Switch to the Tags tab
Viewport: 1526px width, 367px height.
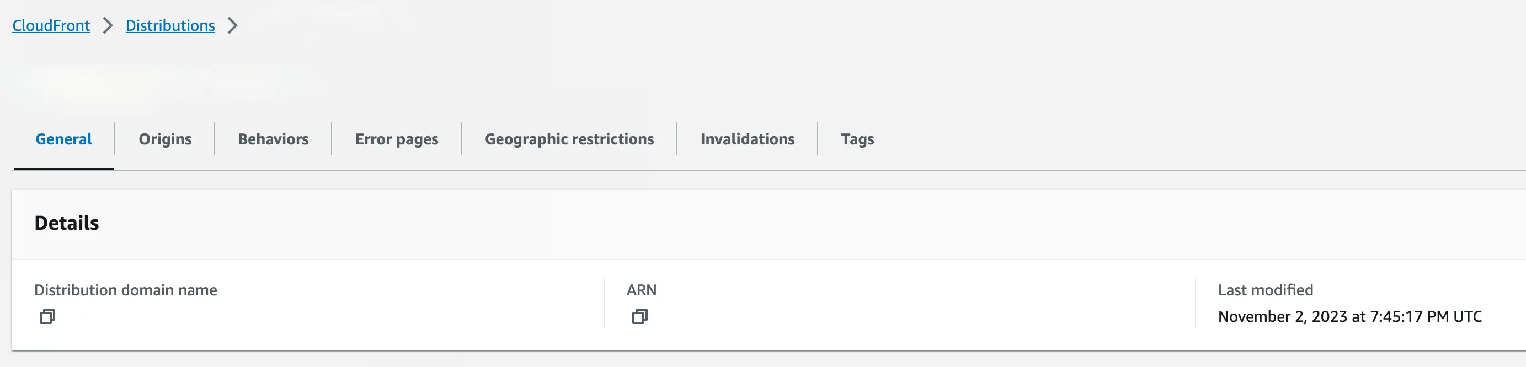click(857, 139)
